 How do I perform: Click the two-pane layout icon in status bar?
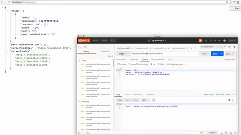click(226, 133)
